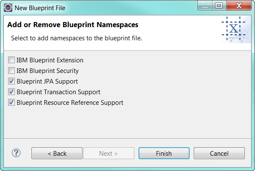Click the Eclipse icon in title bar
The height and width of the screenshot is (171, 255).
point(7,7)
